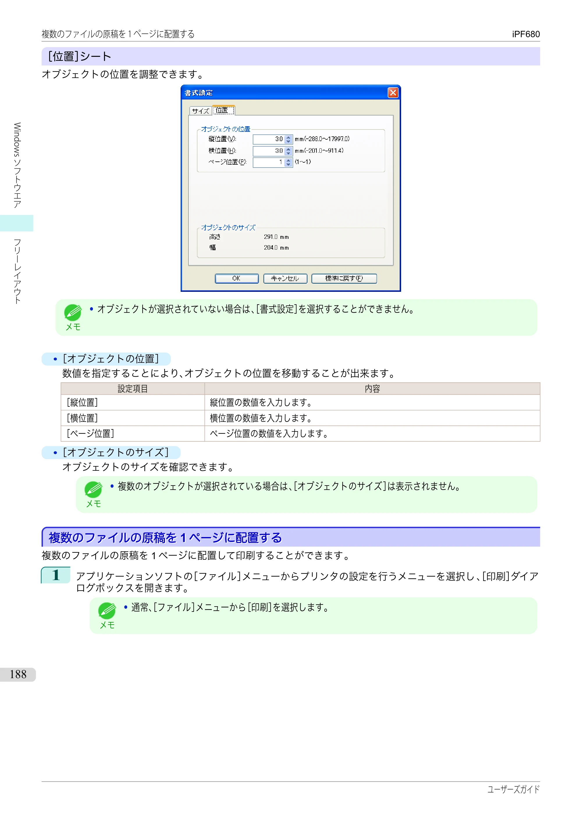Click the page number 188
The width and height of the screenshot is (582, 823).
coord(18,675)
